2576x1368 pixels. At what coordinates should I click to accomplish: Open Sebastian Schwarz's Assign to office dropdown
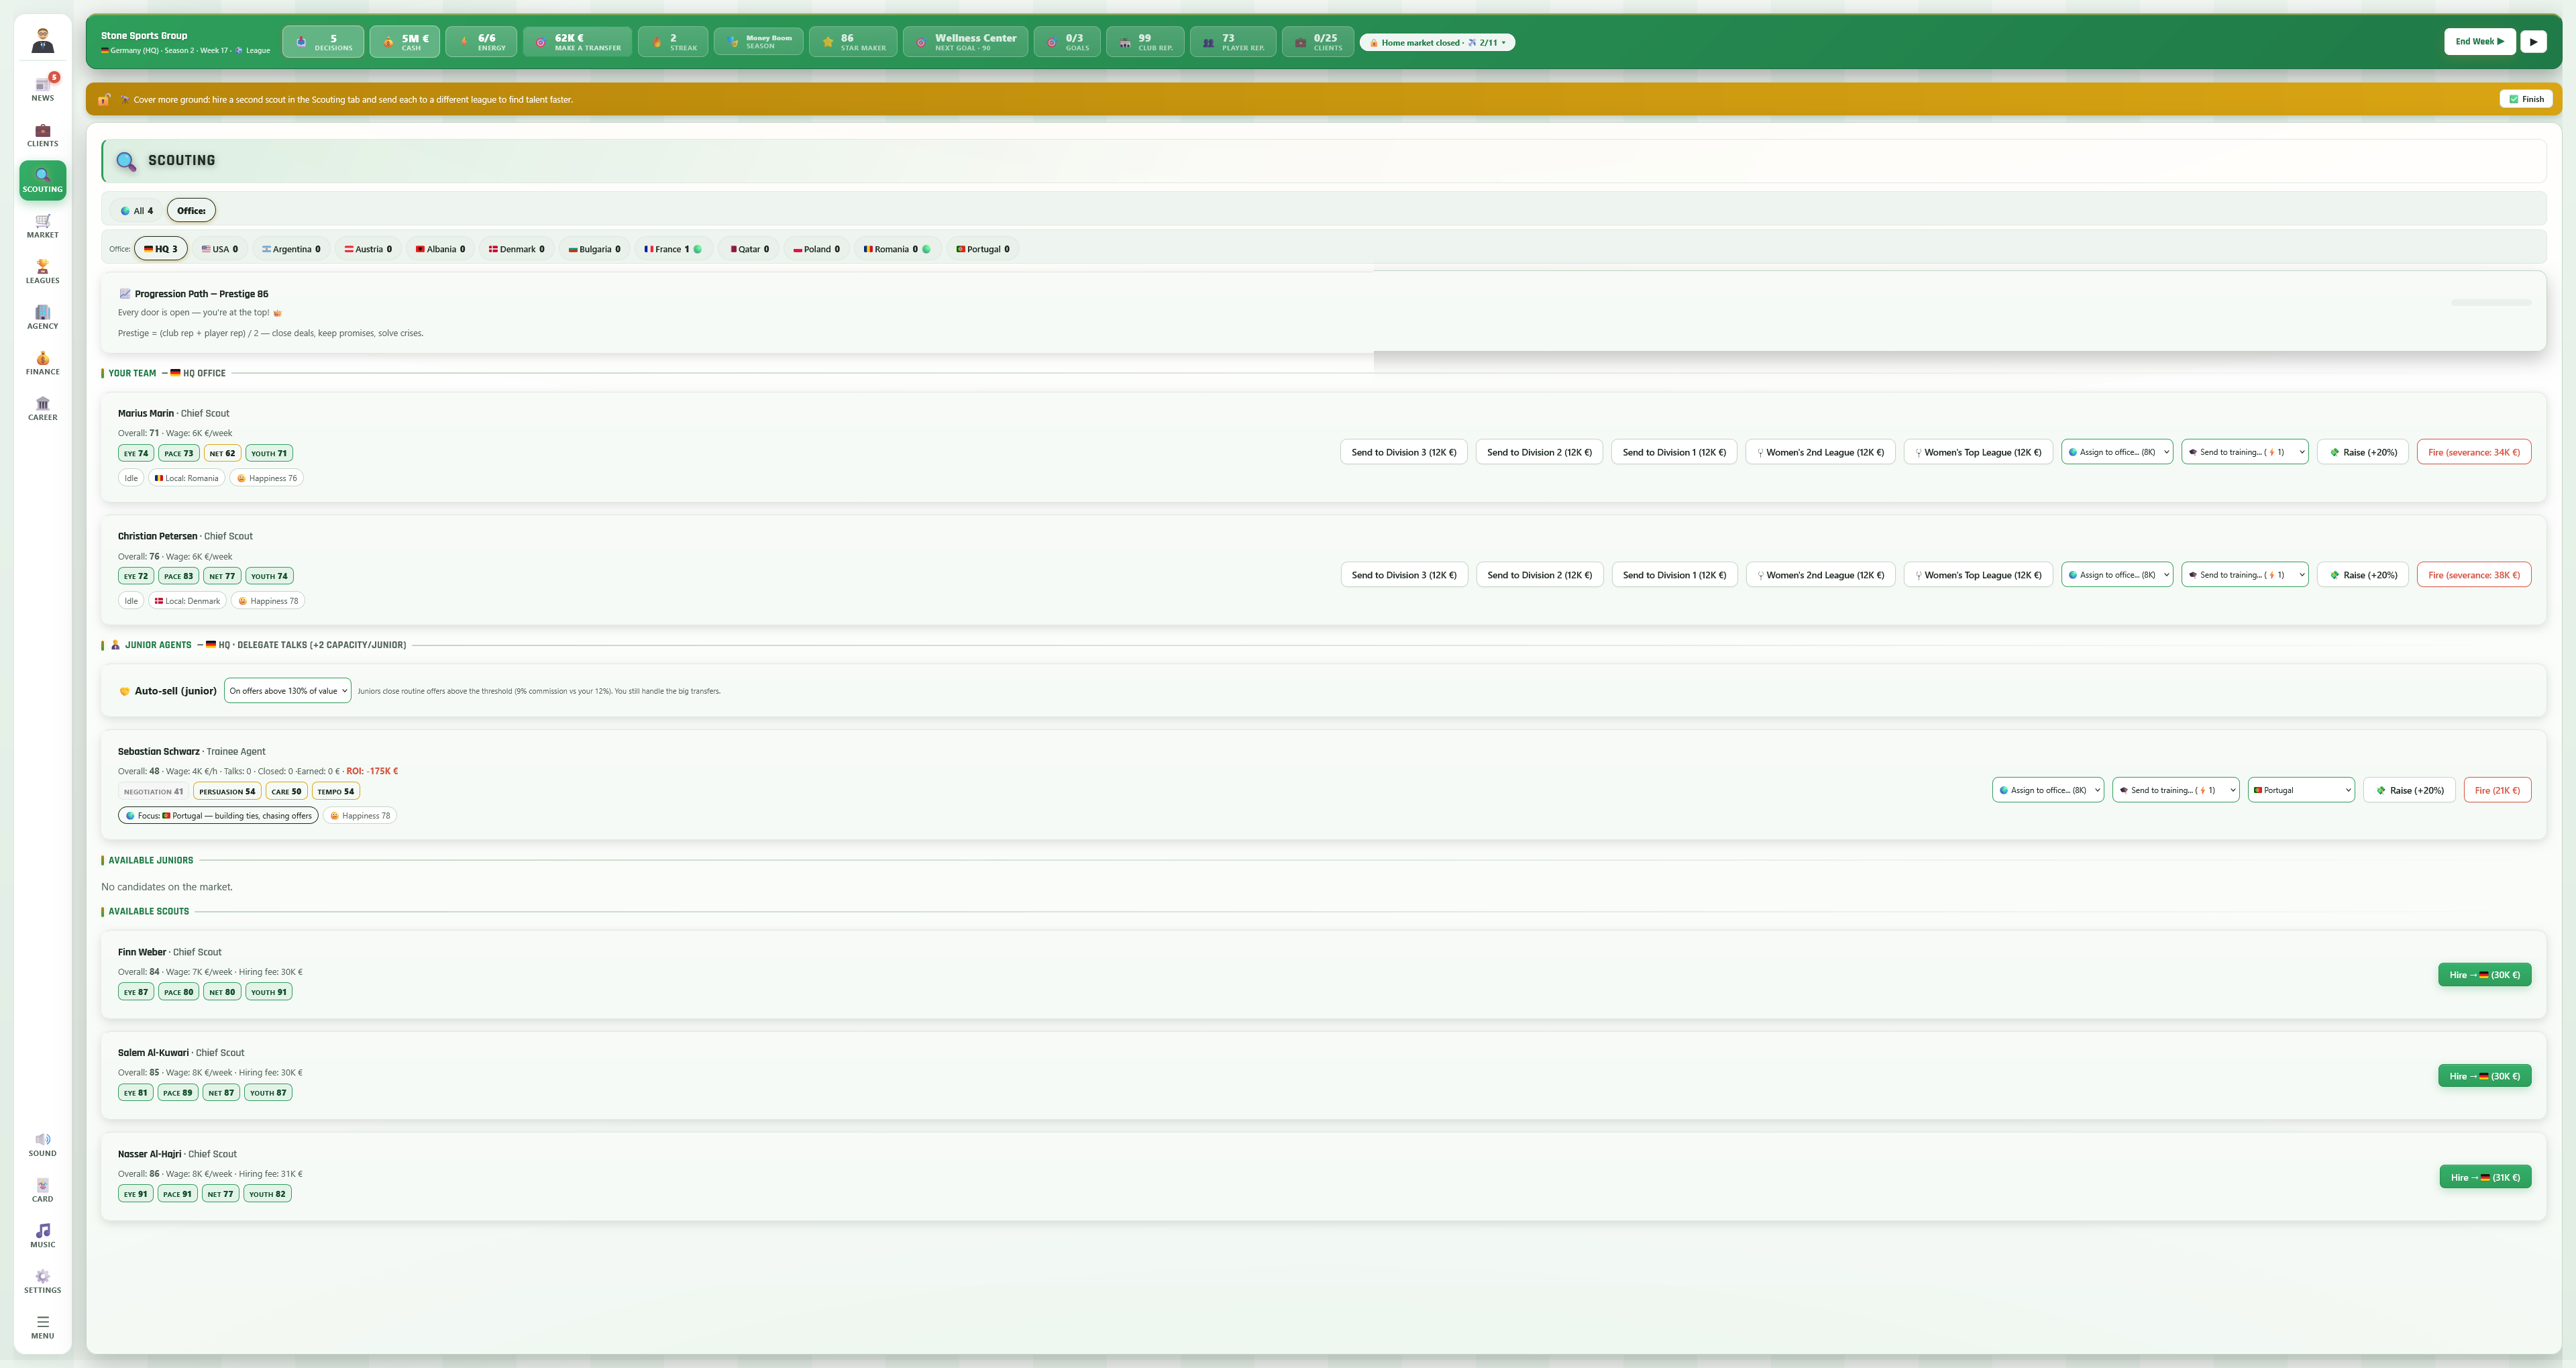click(x=2048, y=790)
